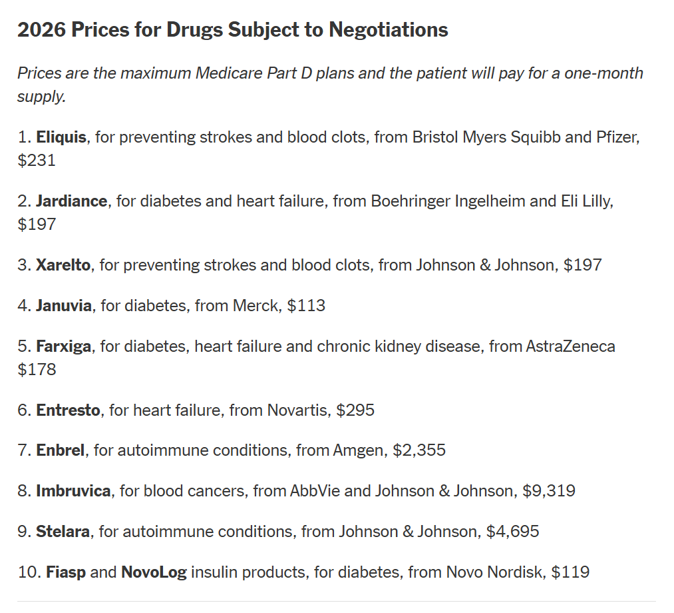Click the bold Stelara drug name
674x613 pixels.
click(63, 532)
